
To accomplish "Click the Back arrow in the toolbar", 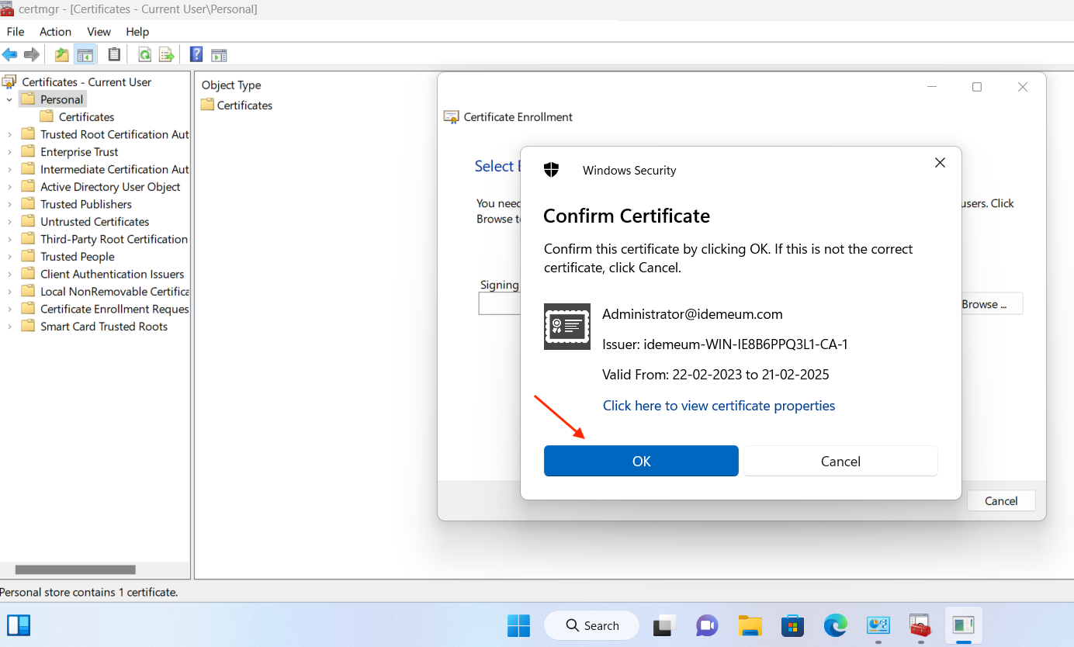I will point(9,54).
